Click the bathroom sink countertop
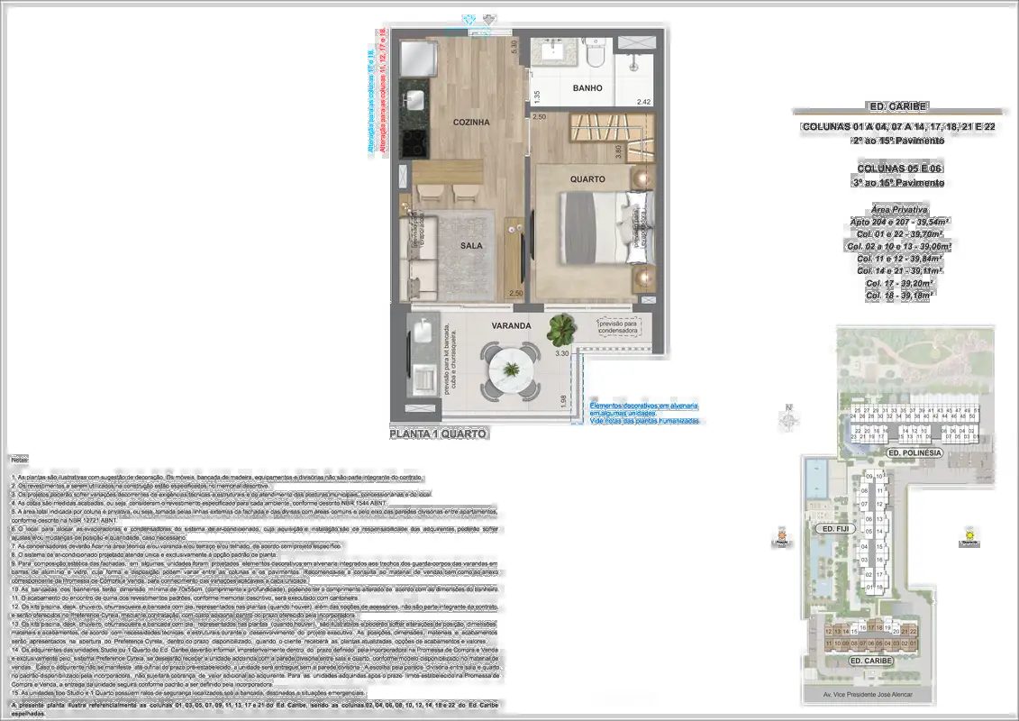This screenshot has height=721, width=1019. (x=556, y=52)
